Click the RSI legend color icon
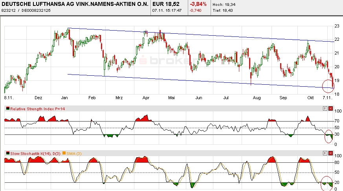Viewport: 343px width, 191px height. 7,109
